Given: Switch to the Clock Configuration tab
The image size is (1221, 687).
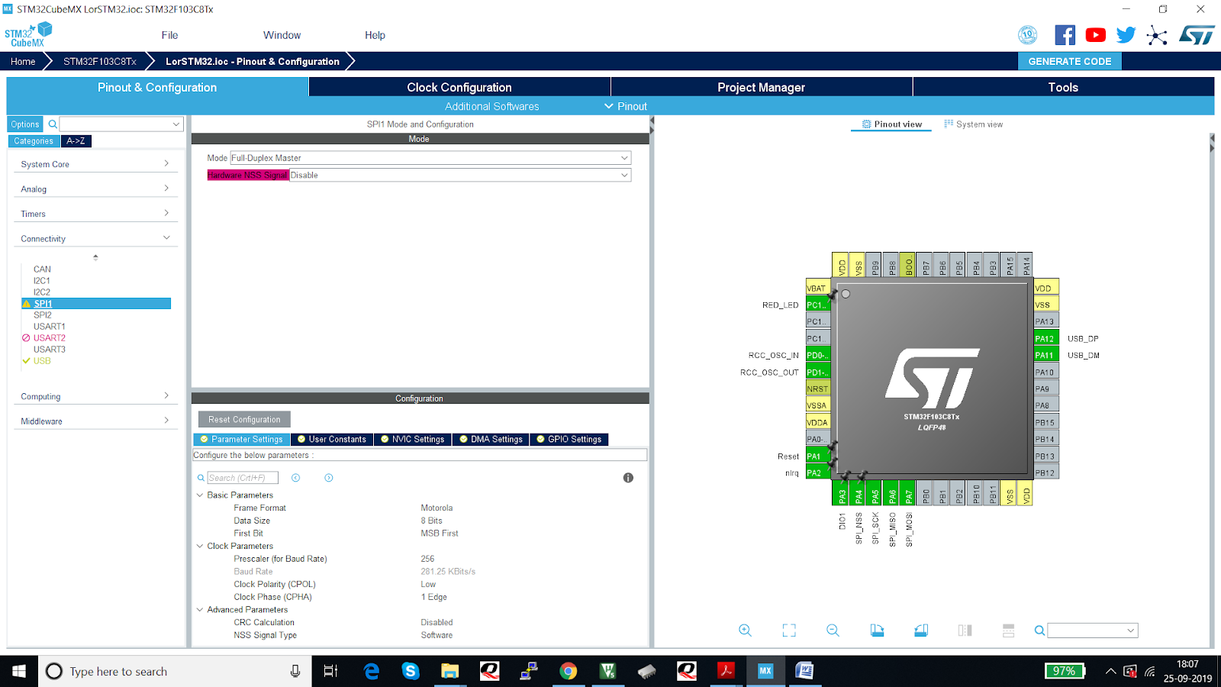Looking at the screenshot, I should click(459, 87).
